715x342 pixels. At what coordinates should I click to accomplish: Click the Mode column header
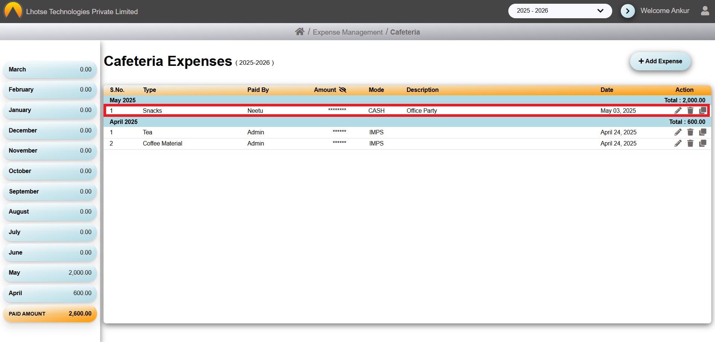376,90
